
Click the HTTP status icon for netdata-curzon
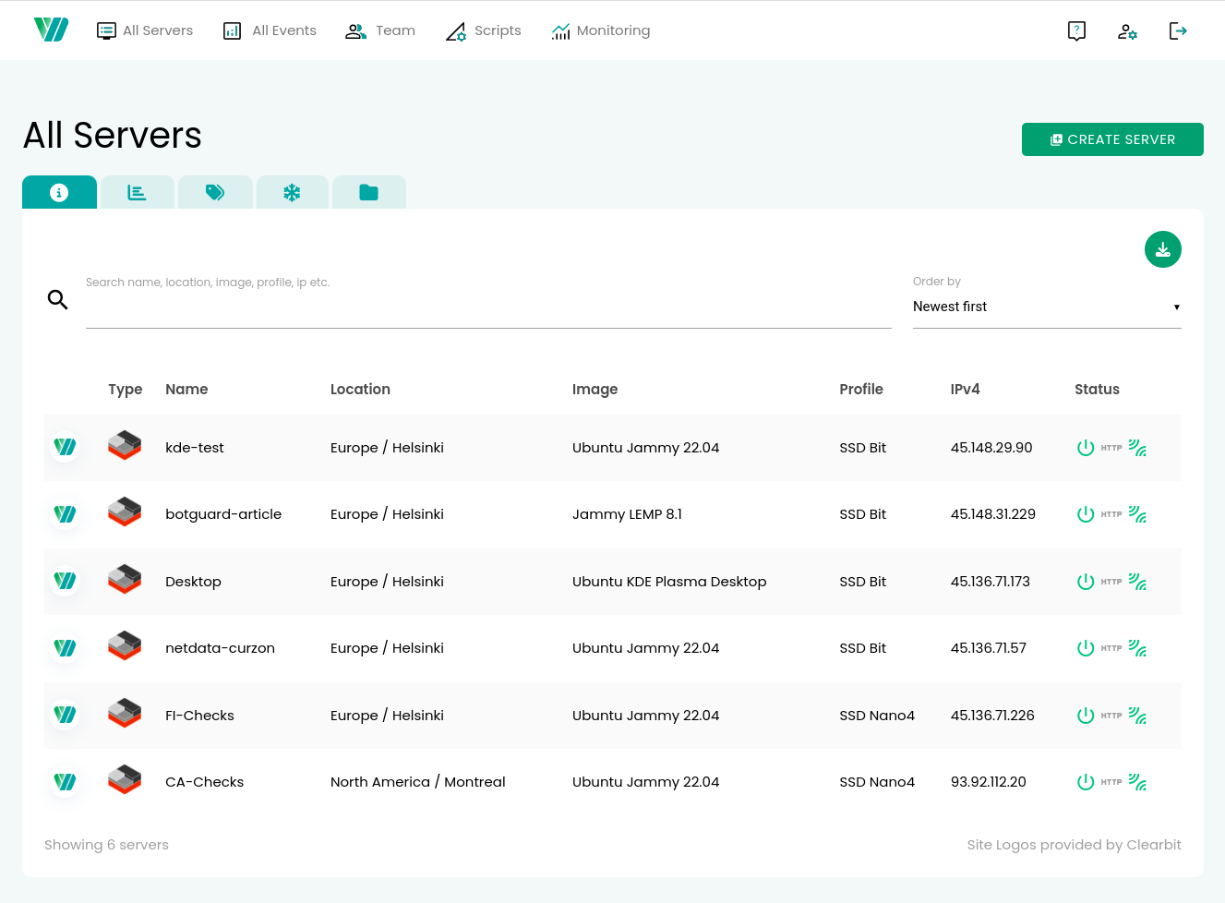pyautogui.click(x=1111, y=648)
